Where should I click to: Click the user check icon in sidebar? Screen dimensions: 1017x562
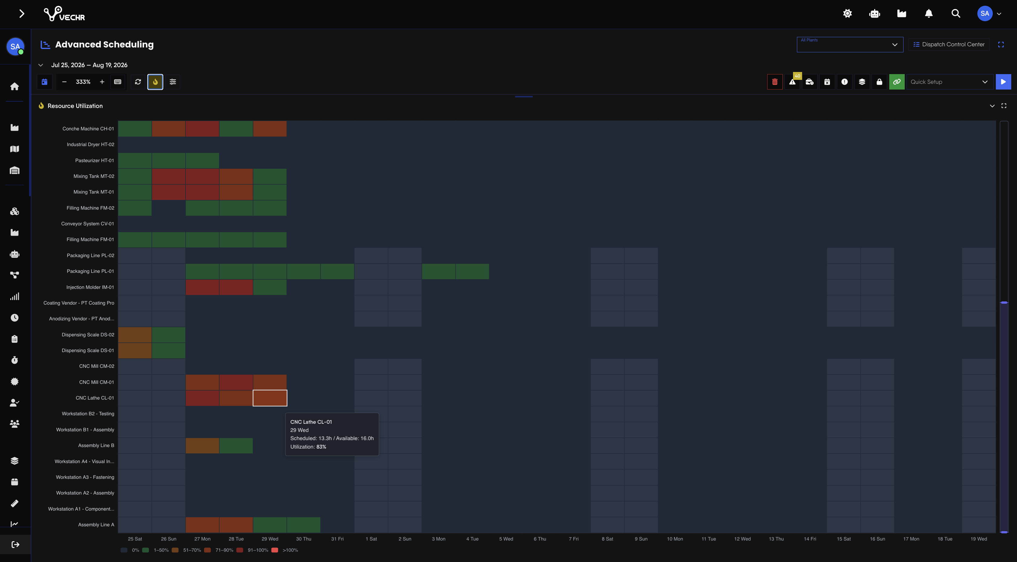[x=15, y=403]
